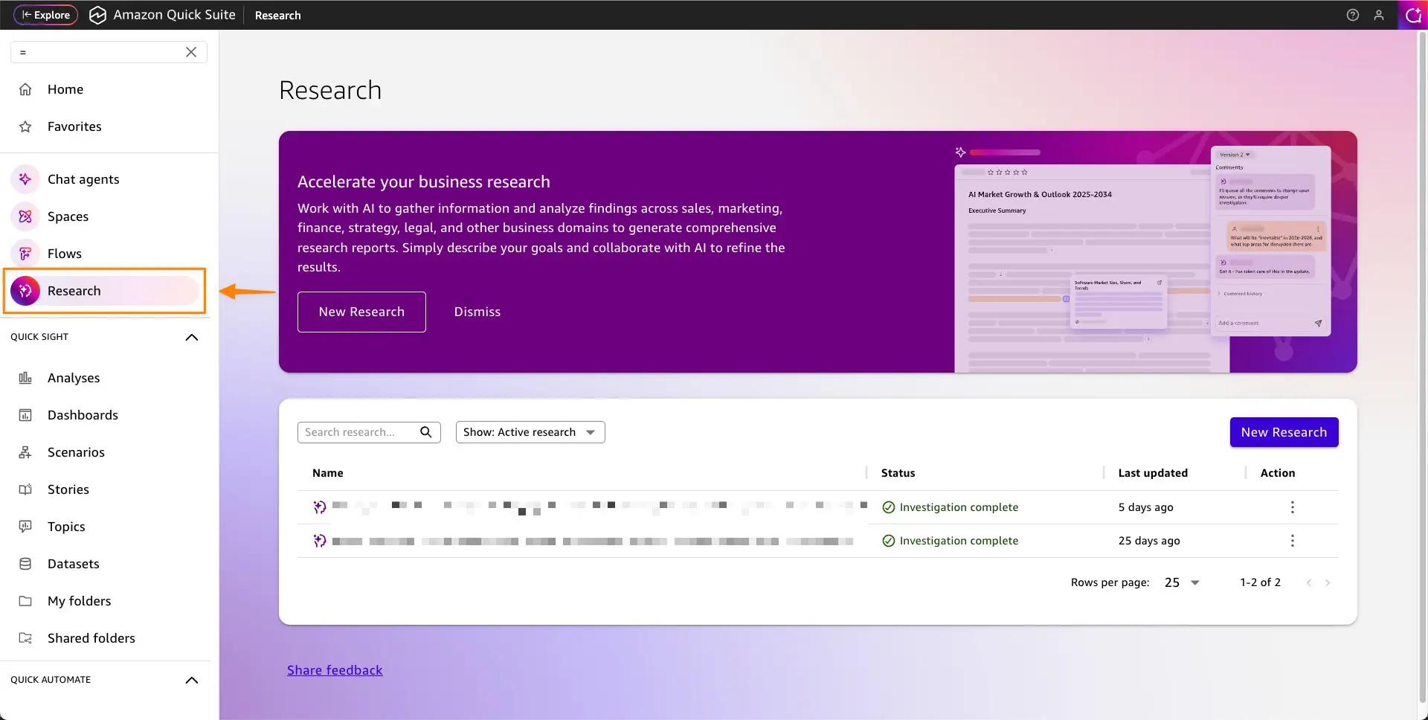The image size is (1428, 720).
Task: Open the Share feedback link
Action: (x=335, y=670)
